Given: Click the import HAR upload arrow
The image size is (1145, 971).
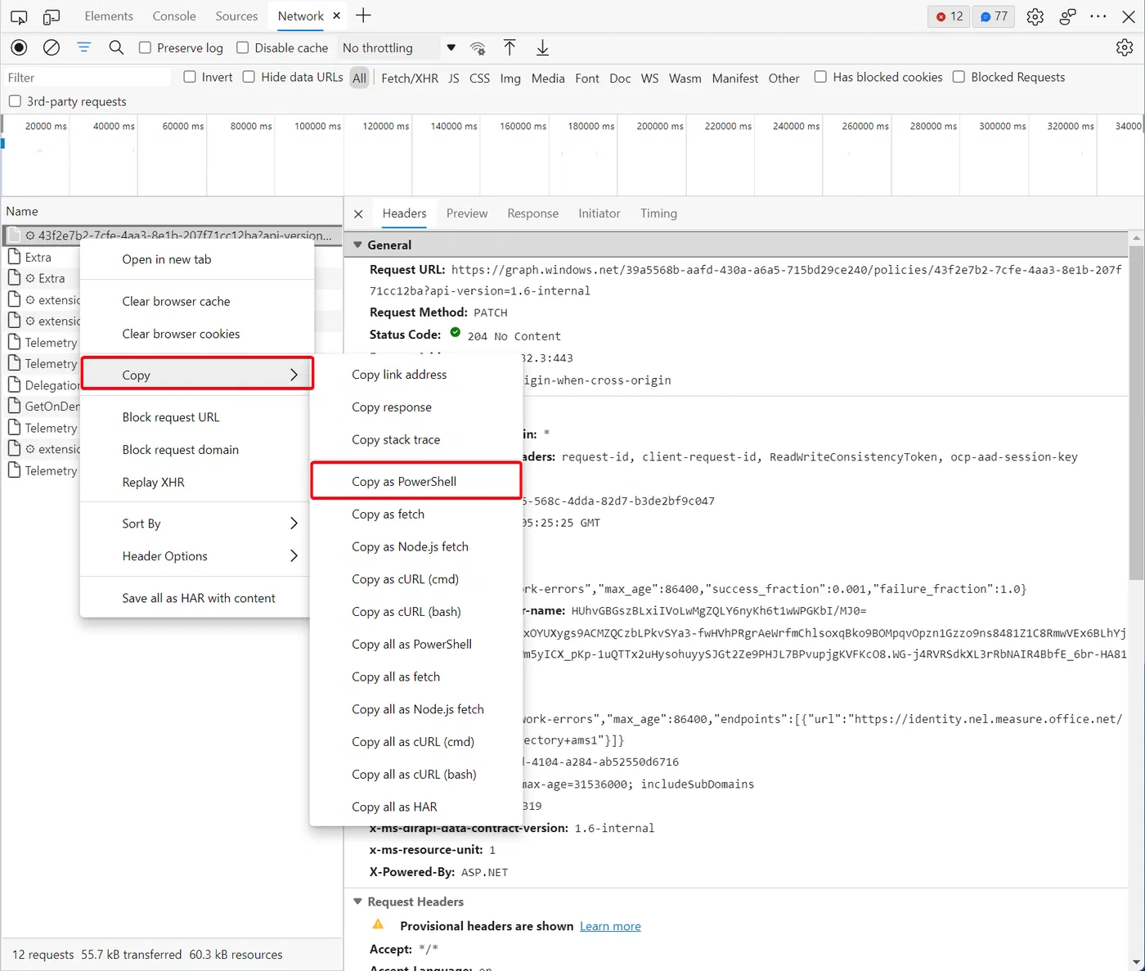Looking at the screenshot, I should [x=510, y=47].
